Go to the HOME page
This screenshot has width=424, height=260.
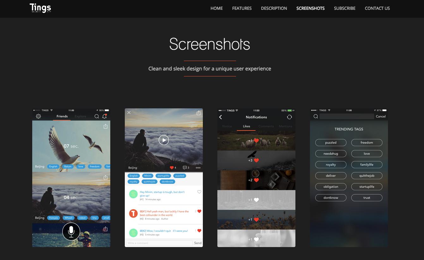tap(217, 8)
